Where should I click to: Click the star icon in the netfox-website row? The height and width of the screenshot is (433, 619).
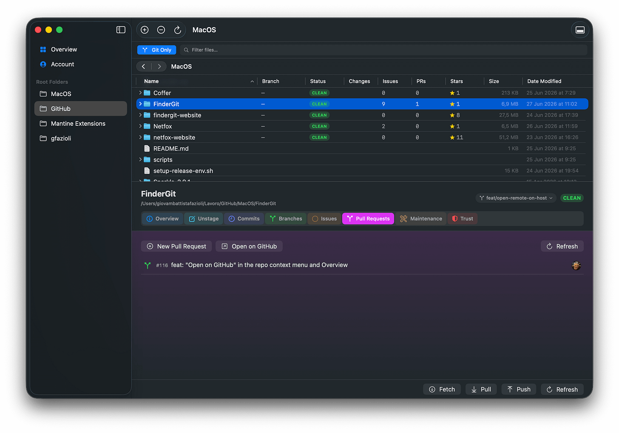(x=452, y=137)
